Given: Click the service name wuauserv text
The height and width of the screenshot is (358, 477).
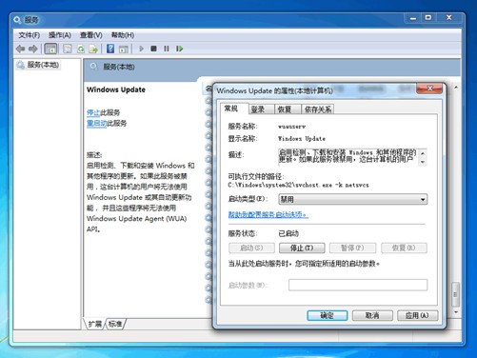Looking at the screenshot, I should (x=291, y=127).
